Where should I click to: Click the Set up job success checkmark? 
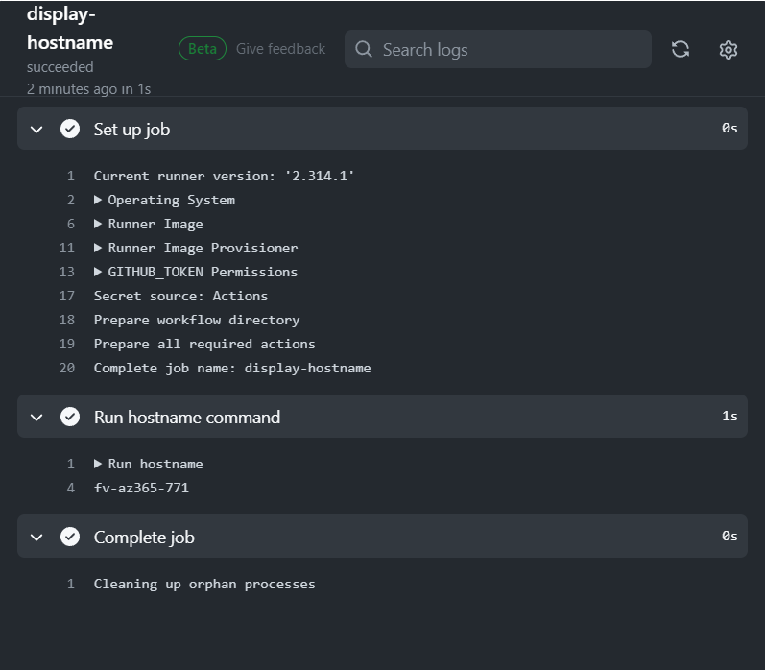70,129
